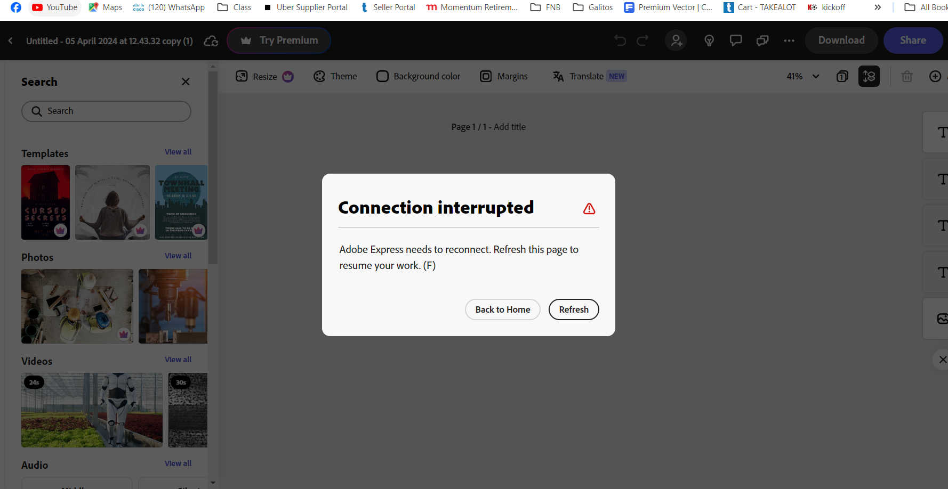Expand templates with View all
This screenshot has height=489, width=948.
coord(178,152)
